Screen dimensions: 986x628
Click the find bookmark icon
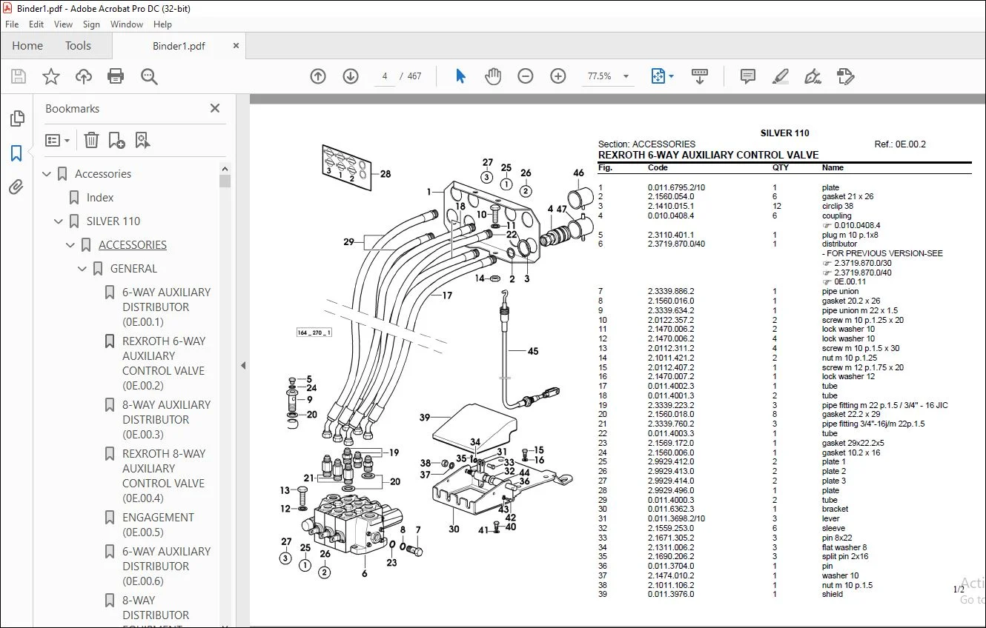142,140
